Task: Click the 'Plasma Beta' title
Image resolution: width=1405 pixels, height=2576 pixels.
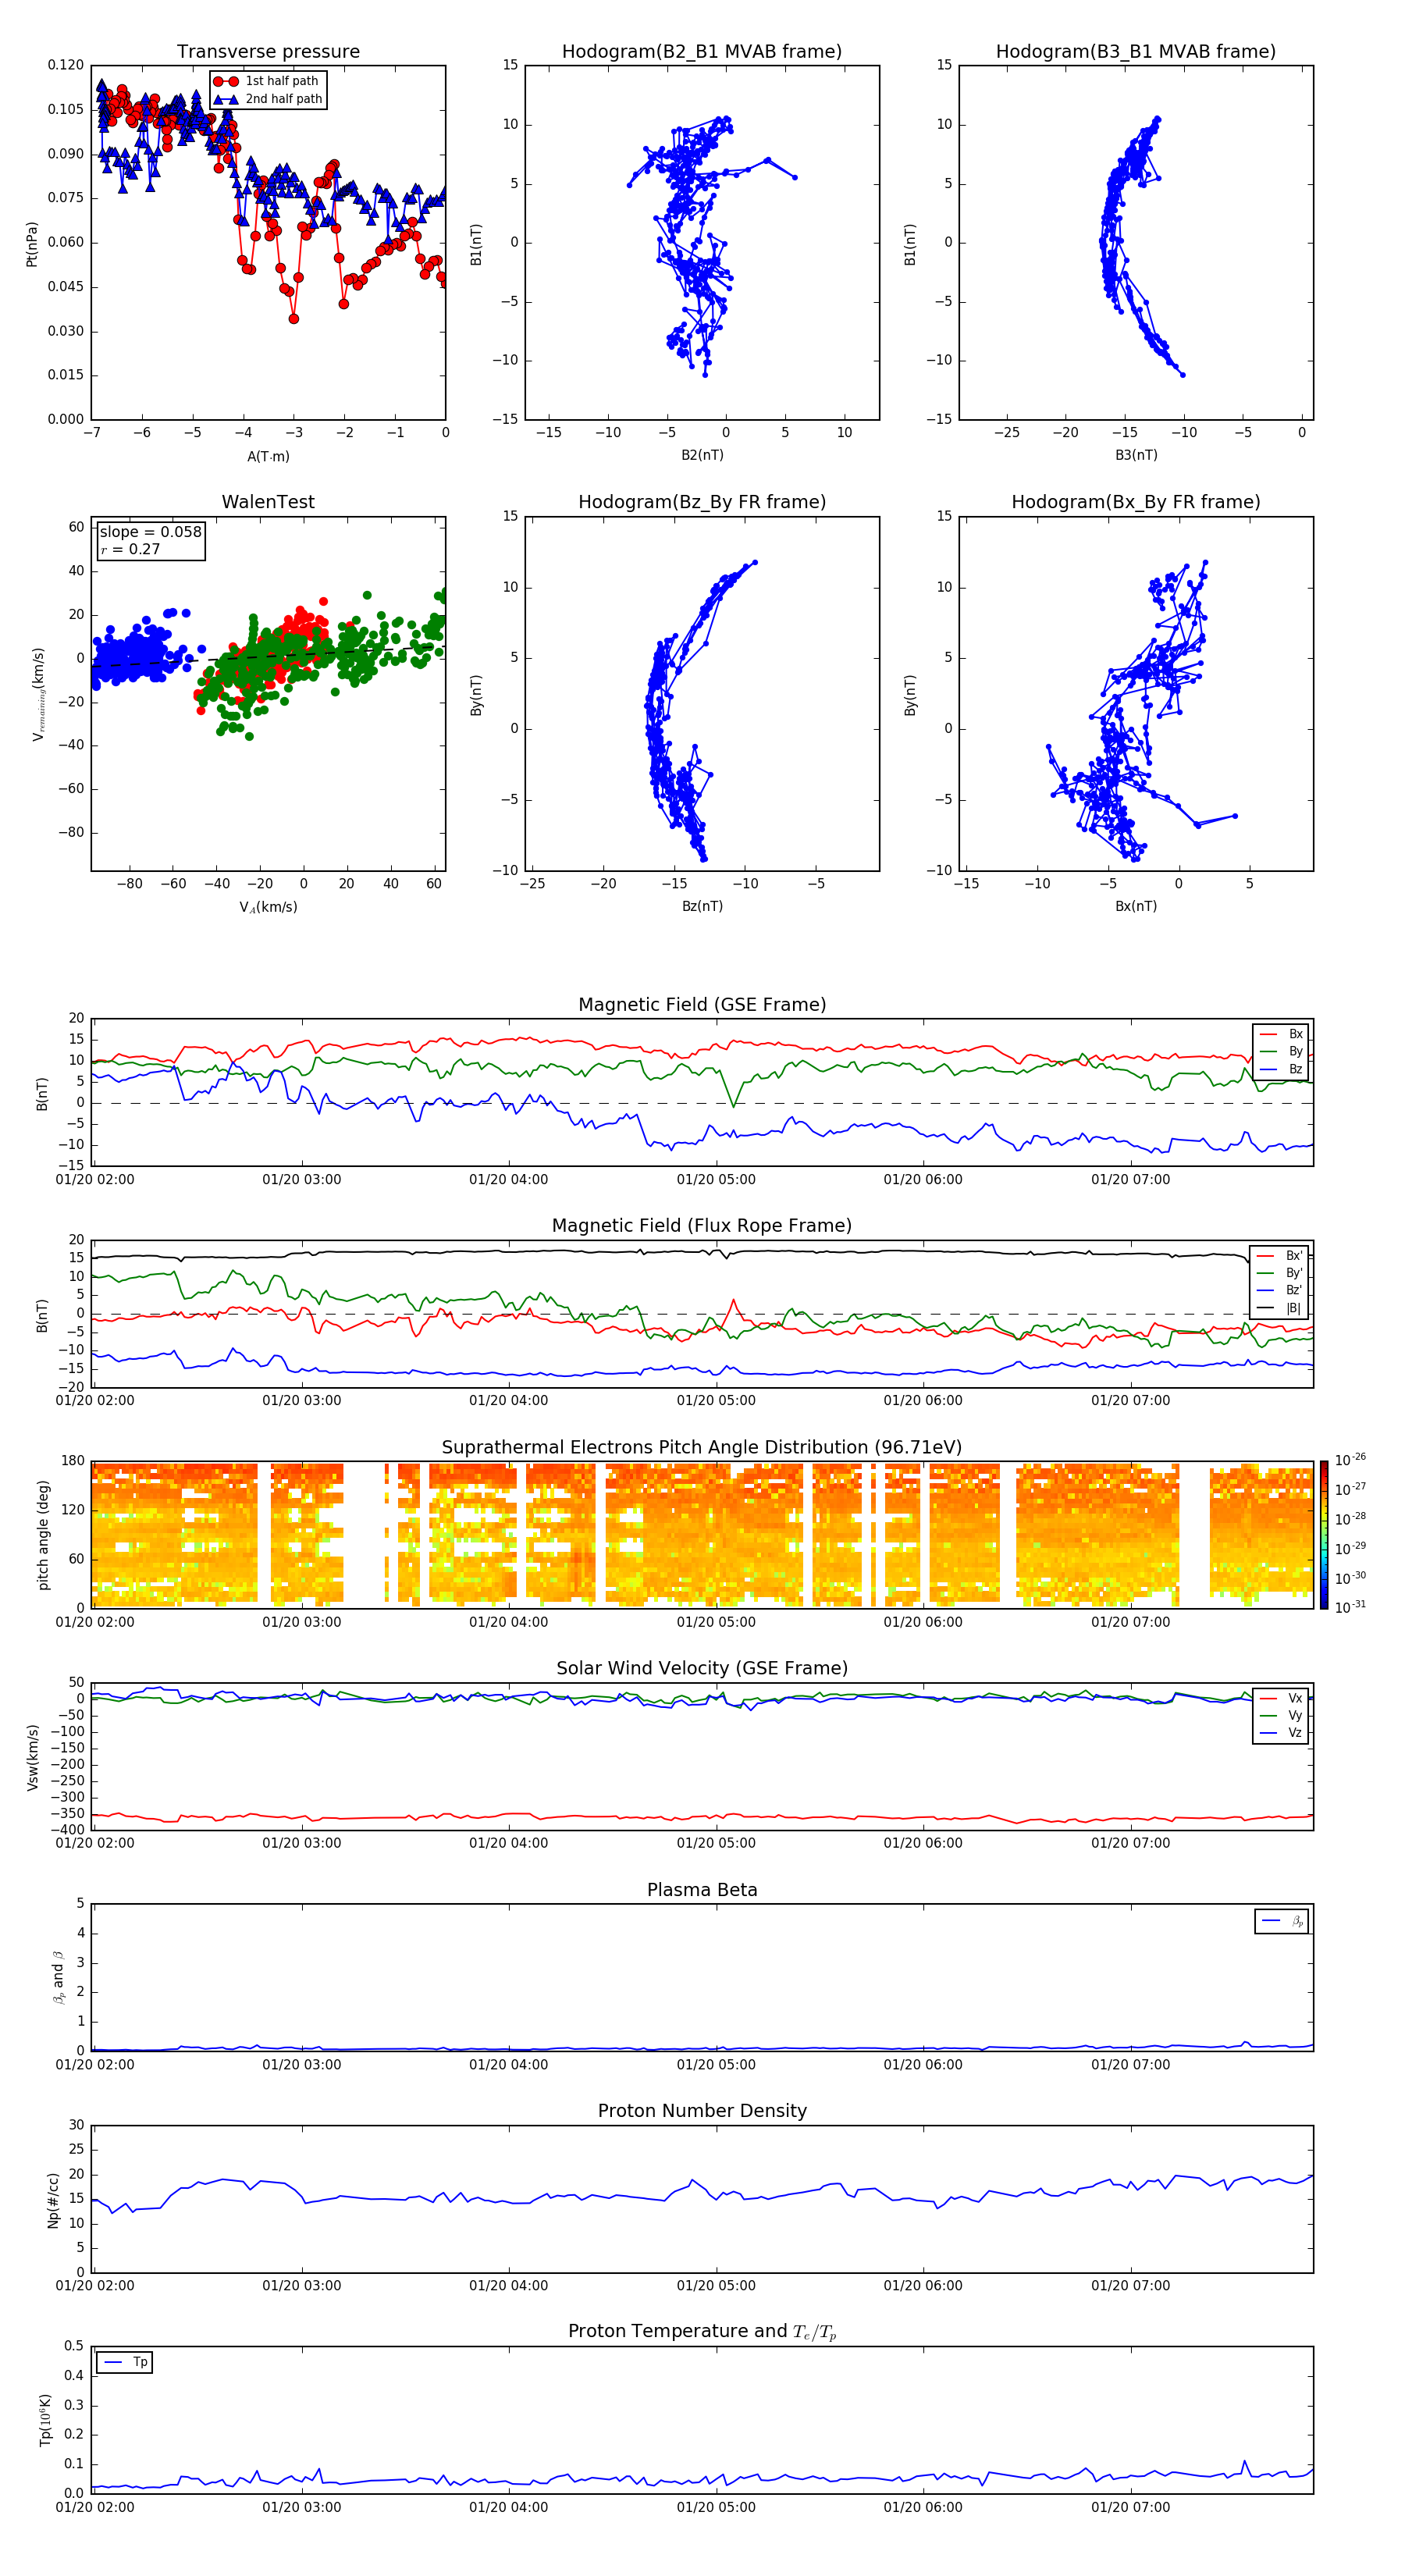Action: tap(702, 1890)
